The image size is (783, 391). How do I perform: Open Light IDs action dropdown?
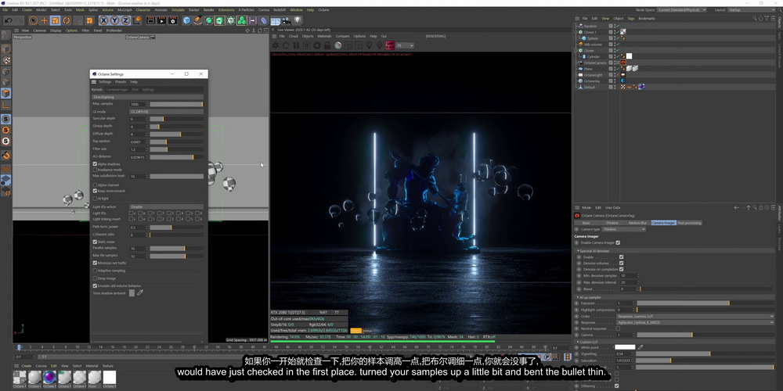point(166,206)
